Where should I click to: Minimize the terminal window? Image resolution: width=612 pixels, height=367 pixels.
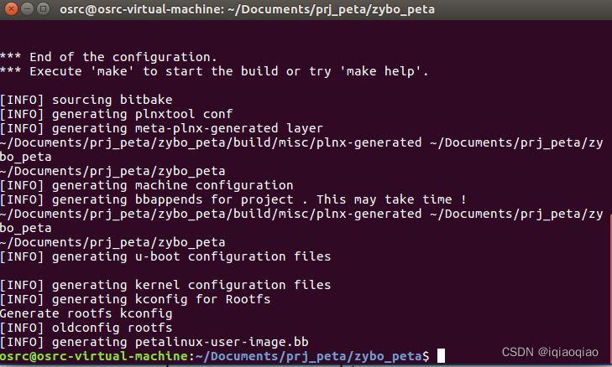pyautogui.click(x=28, y=8)
